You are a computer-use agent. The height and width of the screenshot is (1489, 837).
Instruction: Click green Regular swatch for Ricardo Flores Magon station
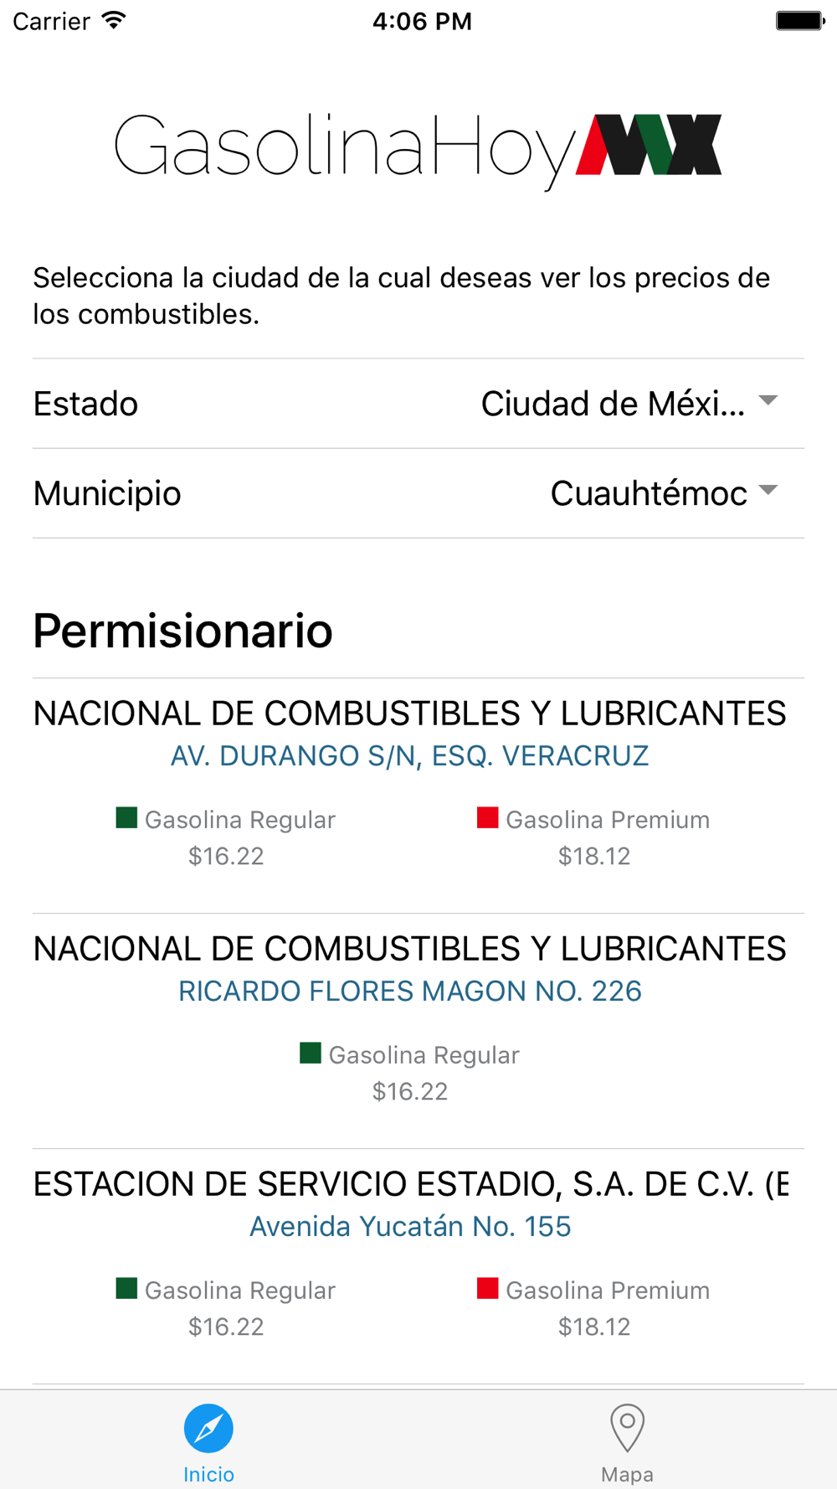pos(311,1053)
